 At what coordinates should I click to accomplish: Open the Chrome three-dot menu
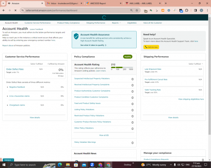207,10
